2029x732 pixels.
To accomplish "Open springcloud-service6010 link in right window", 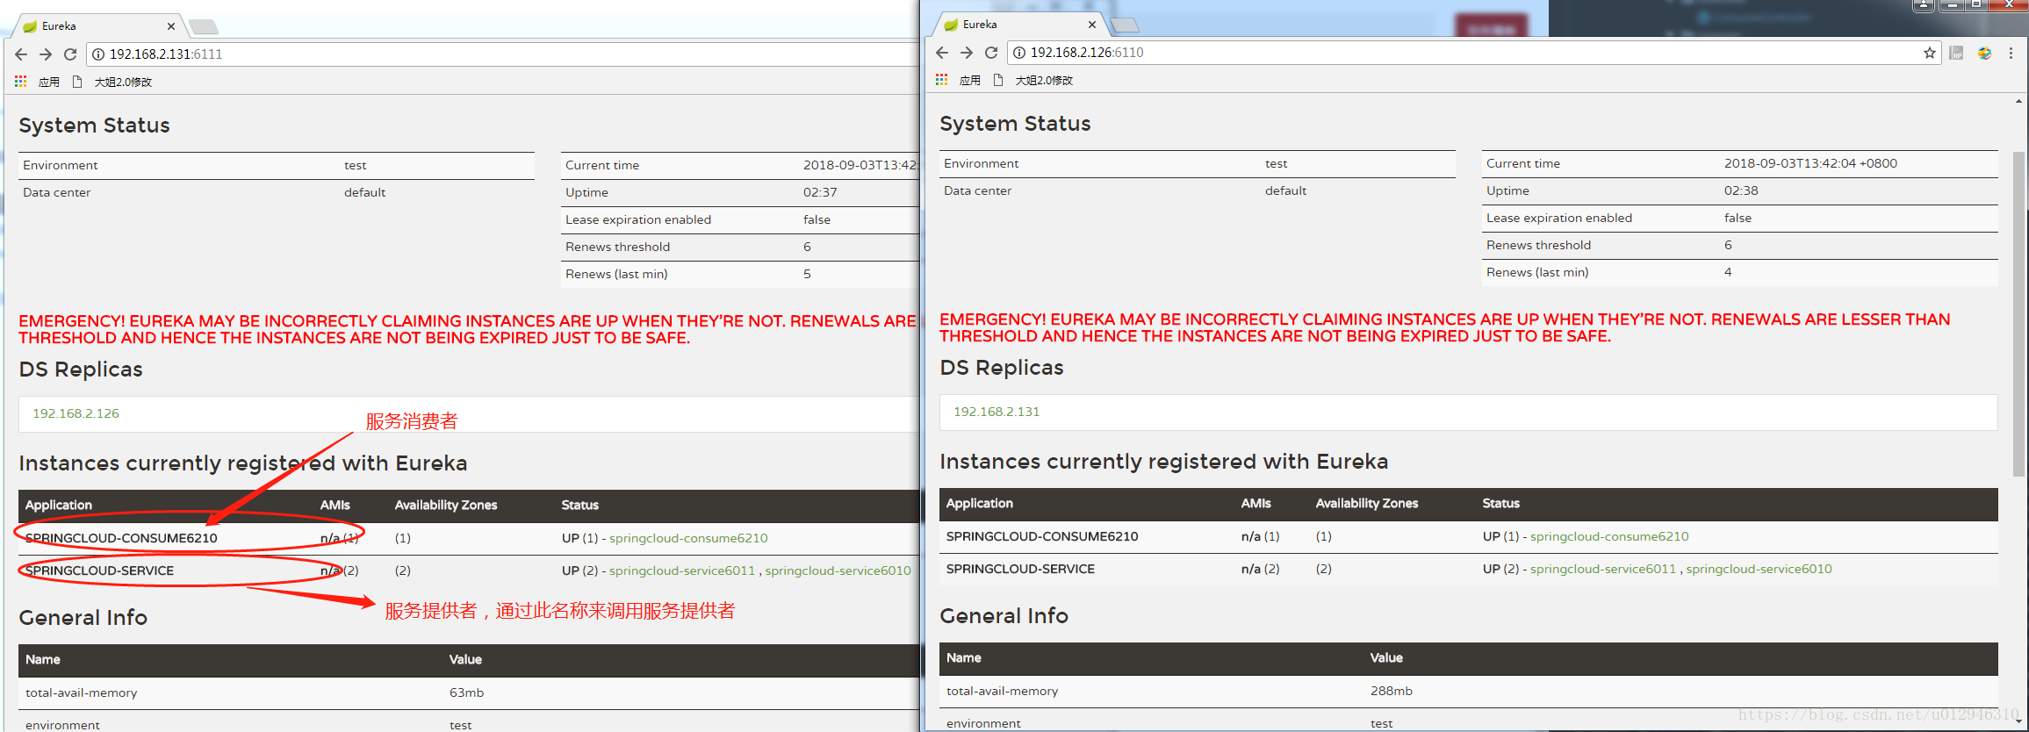I will click(1759, 569).
